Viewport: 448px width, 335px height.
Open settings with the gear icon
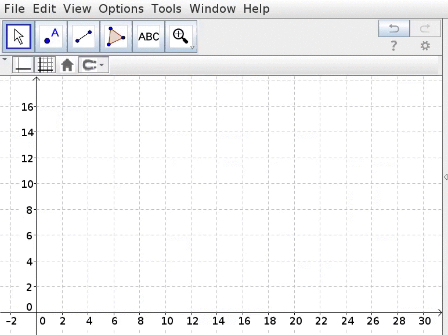click(425, 46)
